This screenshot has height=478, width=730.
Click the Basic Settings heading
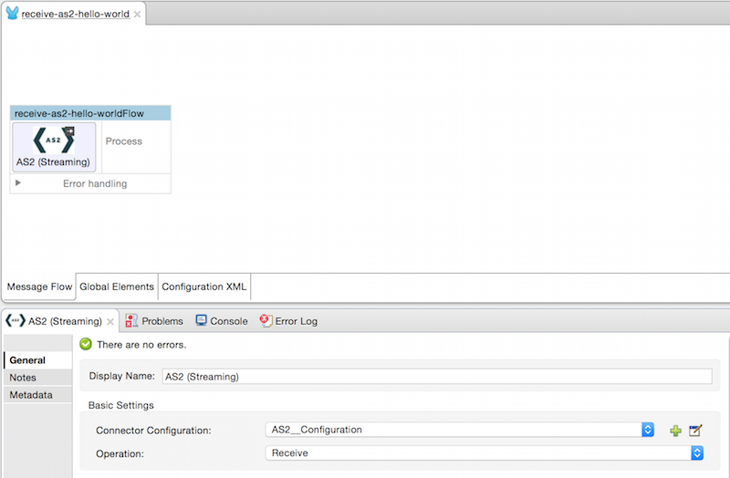(121, 405)
